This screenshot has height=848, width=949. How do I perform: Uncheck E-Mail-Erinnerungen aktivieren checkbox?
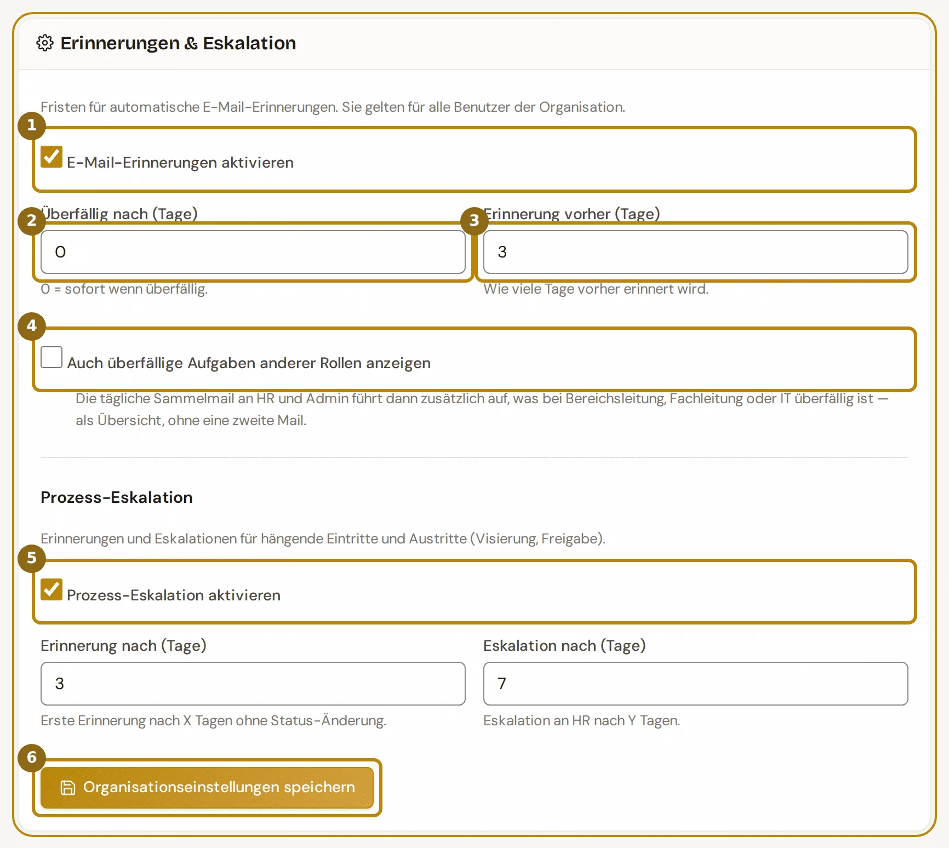click(52, 157)
